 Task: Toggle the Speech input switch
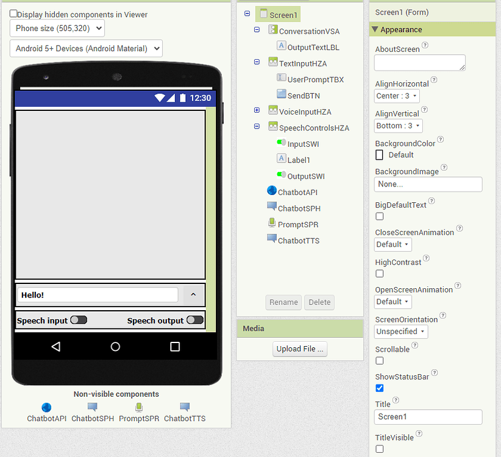tap(79, 320)
